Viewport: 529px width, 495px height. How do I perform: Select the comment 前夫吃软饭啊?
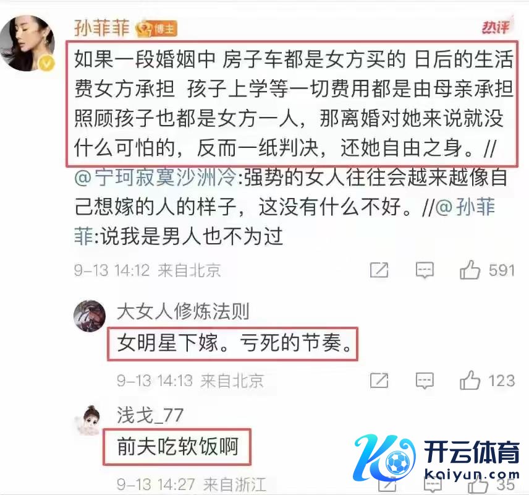178,446
